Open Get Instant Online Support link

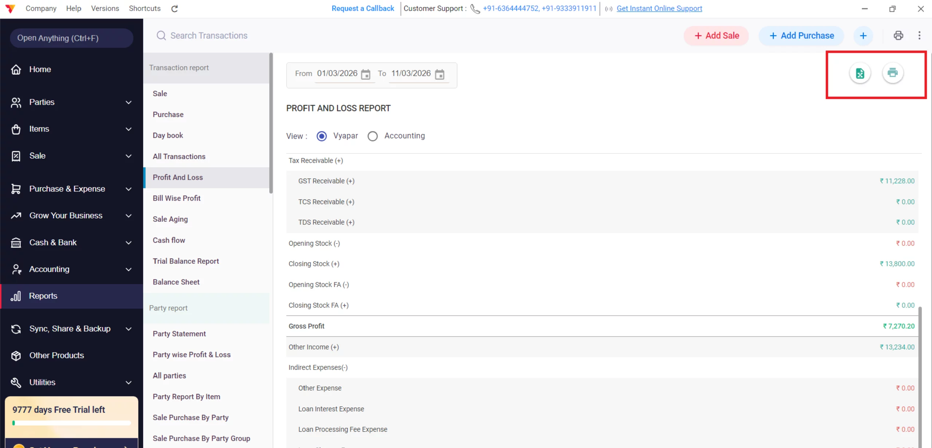(659, 8)
